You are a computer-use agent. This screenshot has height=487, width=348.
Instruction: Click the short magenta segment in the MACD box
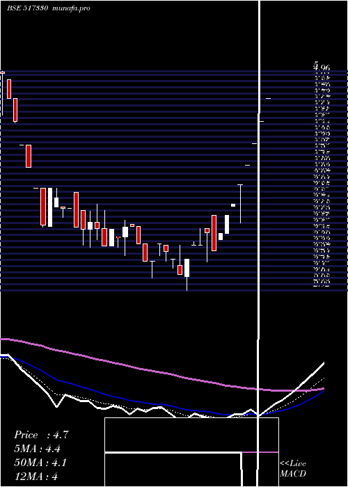(x=260, y=452)
